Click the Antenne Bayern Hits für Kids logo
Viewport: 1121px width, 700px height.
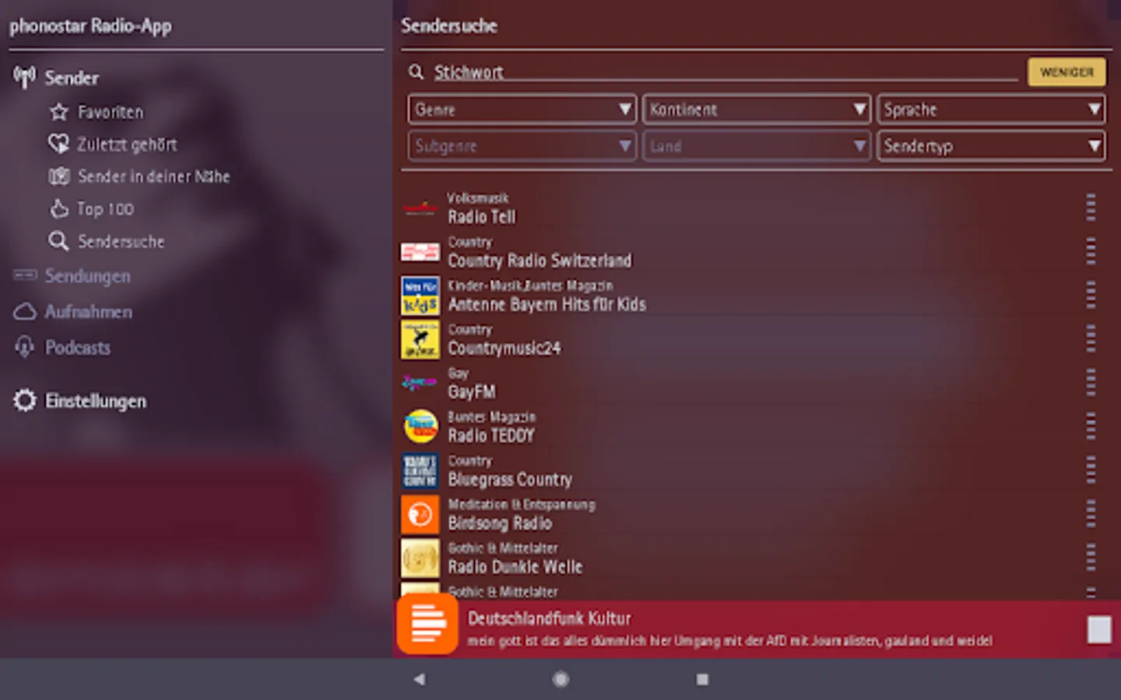coord(420,296)
